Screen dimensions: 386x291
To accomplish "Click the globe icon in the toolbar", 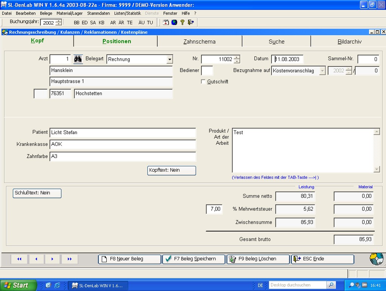I will [174, 22].
